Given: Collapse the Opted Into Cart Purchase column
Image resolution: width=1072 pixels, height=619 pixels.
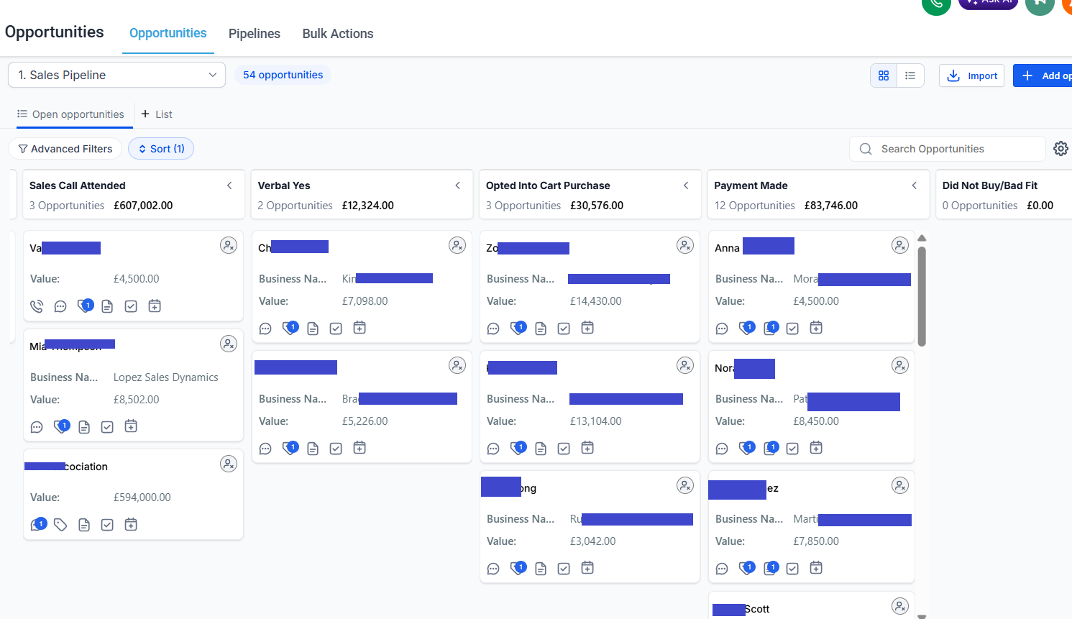Looking at the screenshot, I should (x=686, y=185).
